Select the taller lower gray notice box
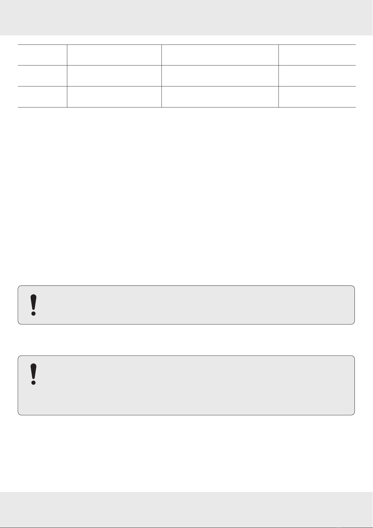Screen dimensions: 373x528 tap(186, 385)
